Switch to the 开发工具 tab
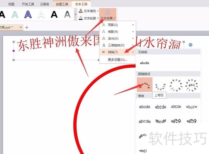The image size is (209, 154). pos(28,4)
